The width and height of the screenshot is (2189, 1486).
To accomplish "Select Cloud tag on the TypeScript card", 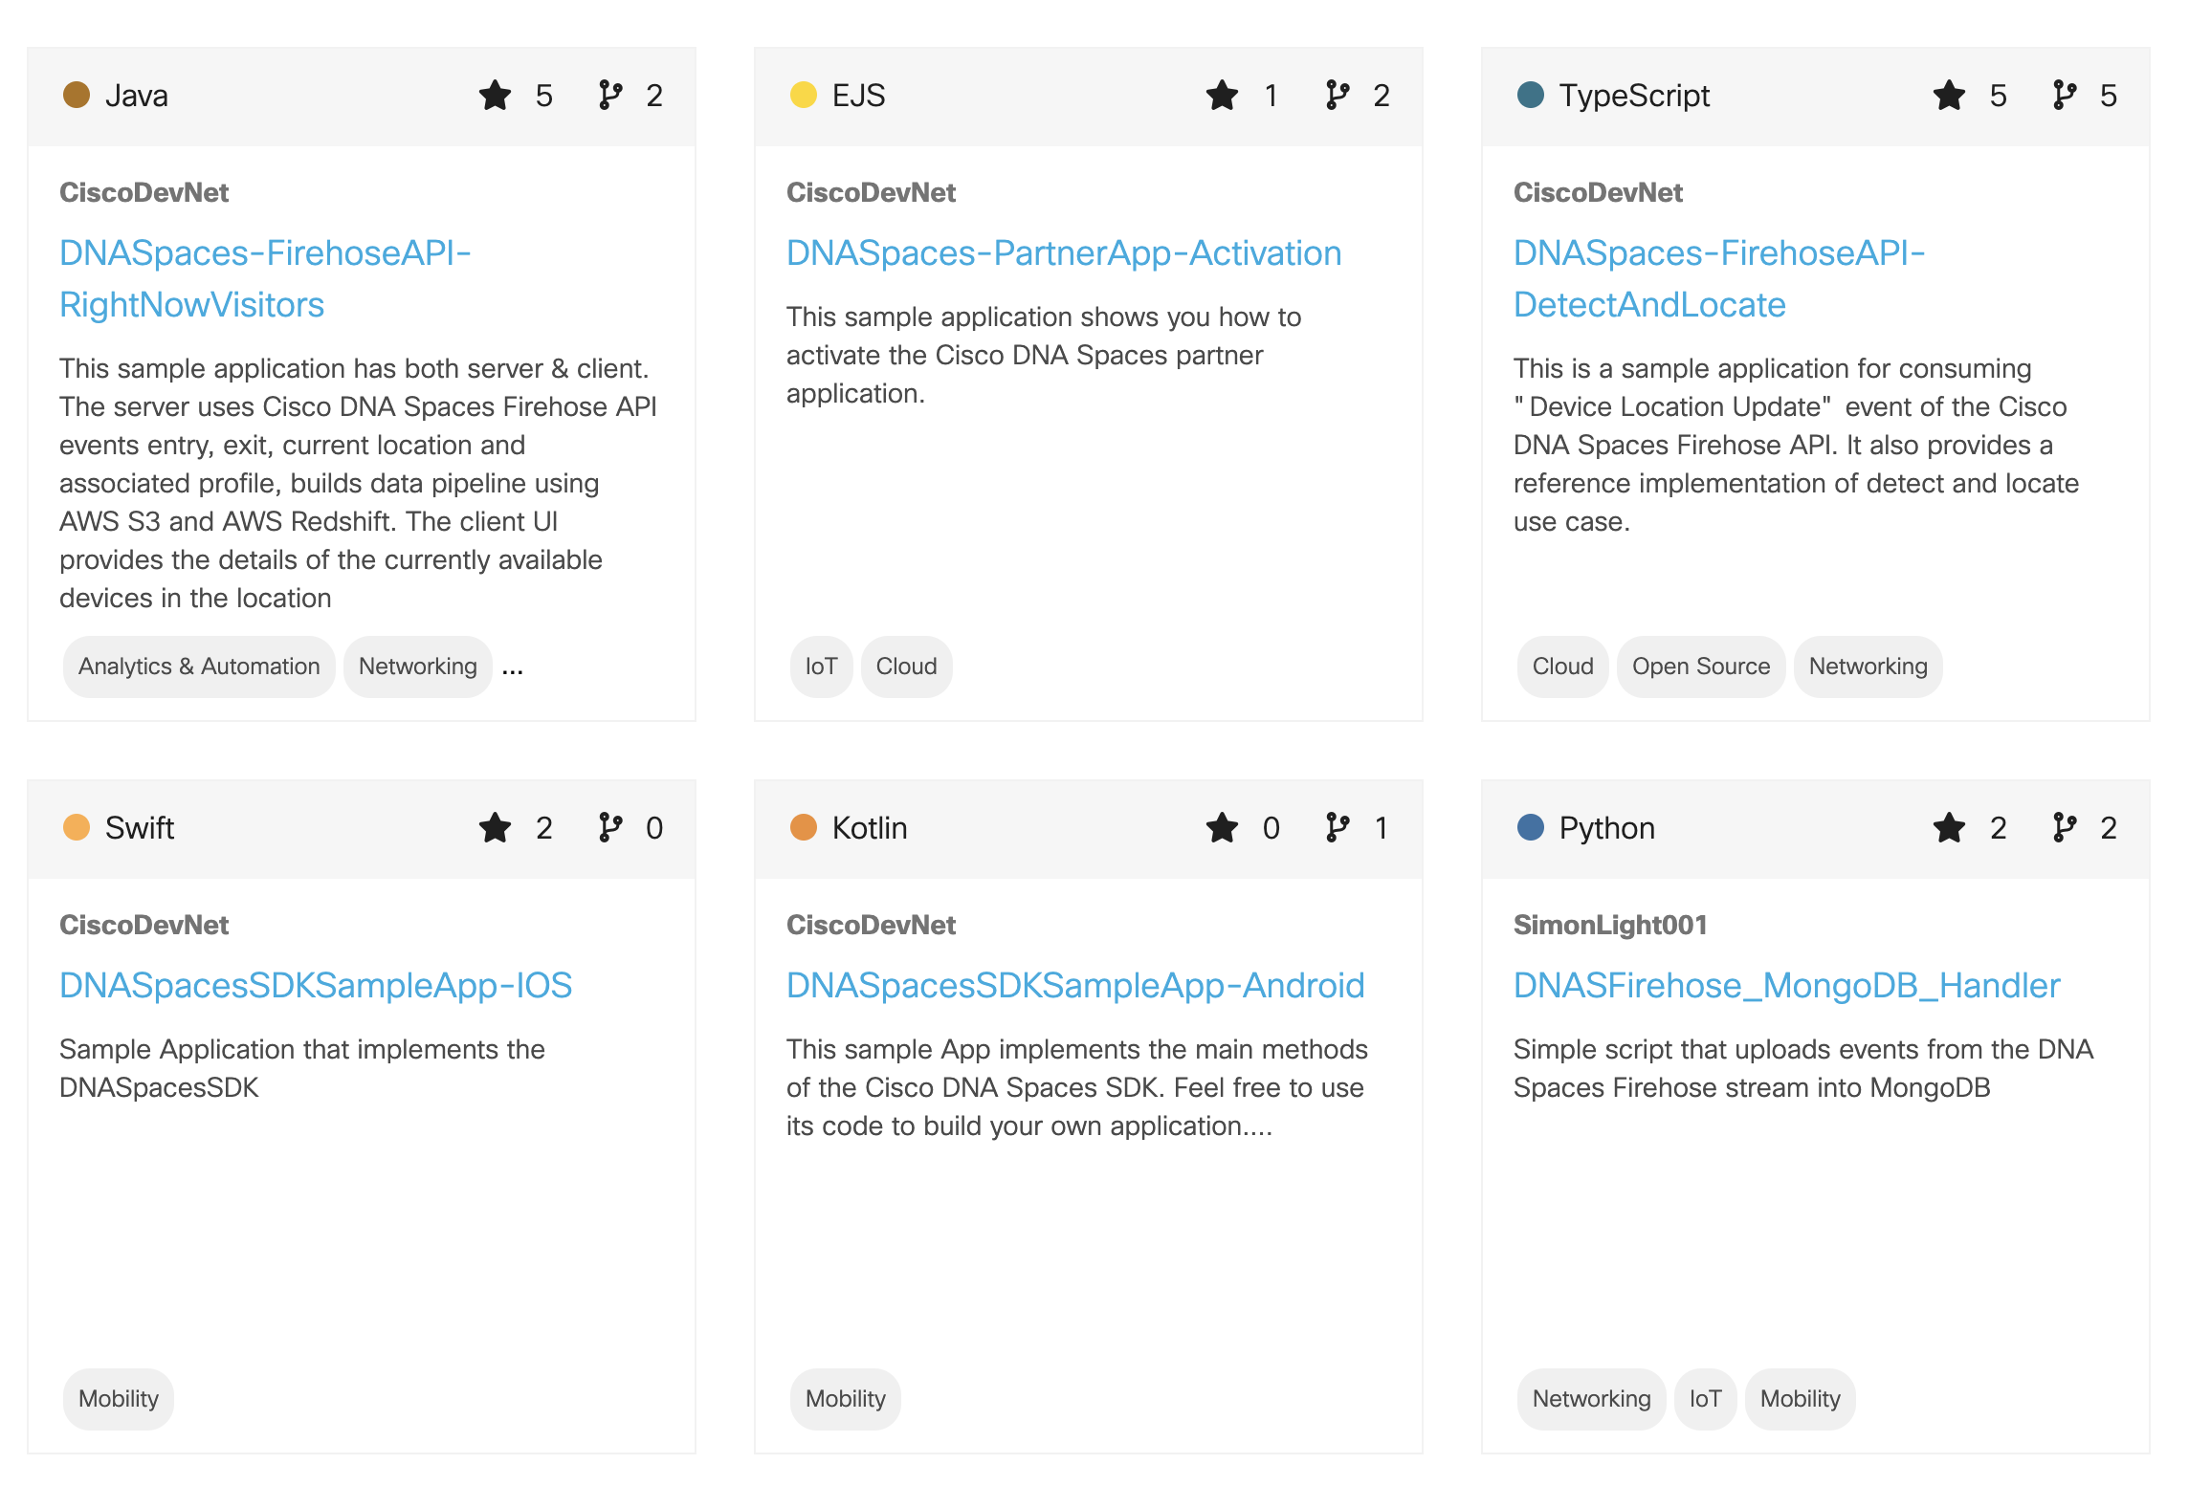I will (1562, 667).
